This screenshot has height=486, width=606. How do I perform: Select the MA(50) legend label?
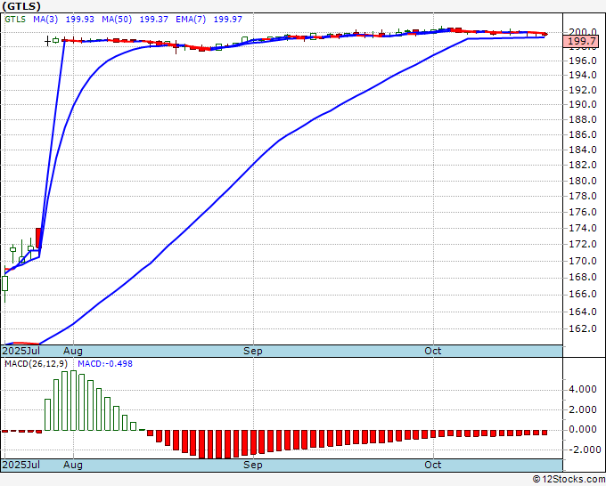tap(117, 20)
